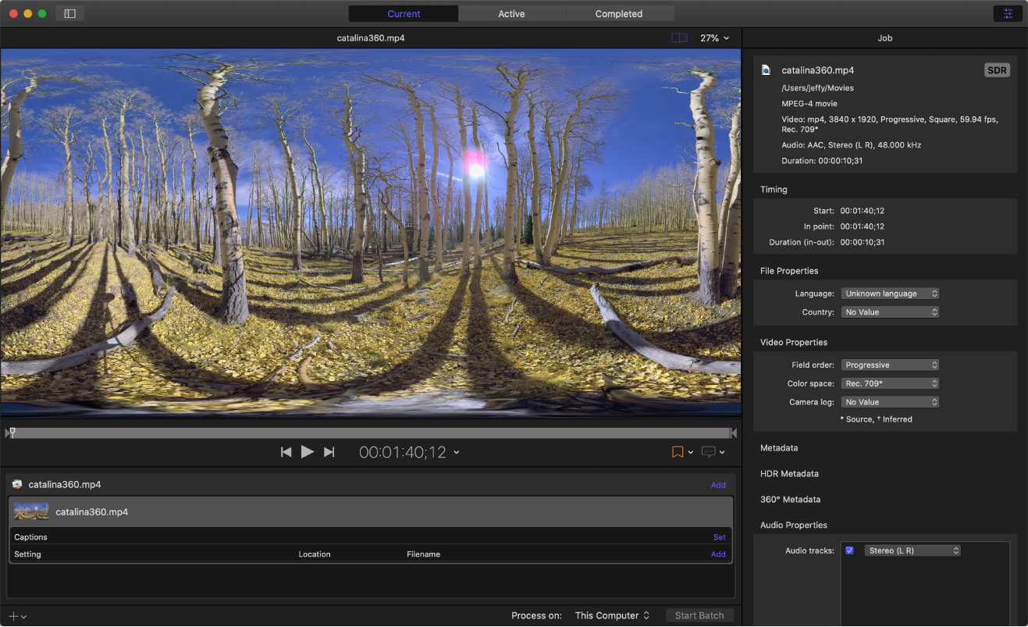Screen dimensions: 1028x627
Task: Click the orange marker bookmark icon
Action: [678, 452]
